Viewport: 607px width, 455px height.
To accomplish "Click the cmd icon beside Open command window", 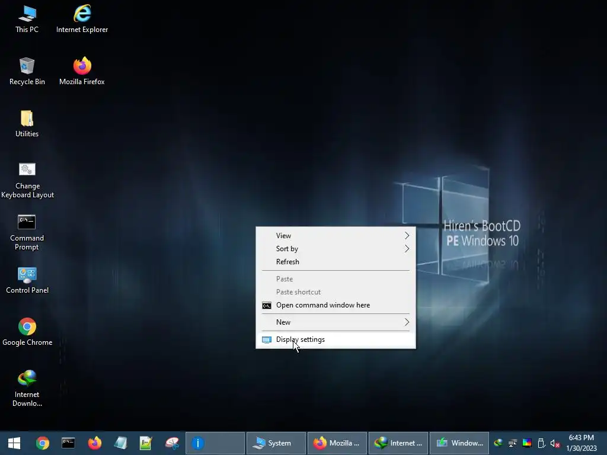I will click(267, 306).
